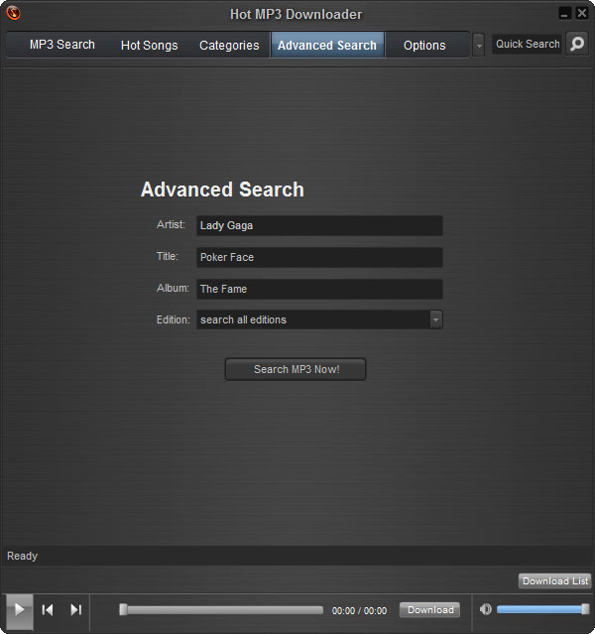The height and width of the screenshot is (634, 595).
Task: Start playback with the Play button
Action: [20, 610]
